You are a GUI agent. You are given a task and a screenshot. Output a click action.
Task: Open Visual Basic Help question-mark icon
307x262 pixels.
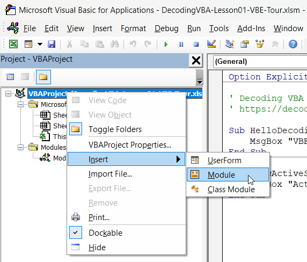[x=293, y=44]
